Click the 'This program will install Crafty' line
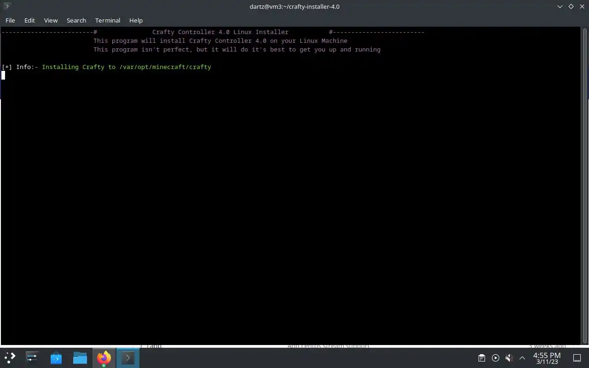 point(220,40)
